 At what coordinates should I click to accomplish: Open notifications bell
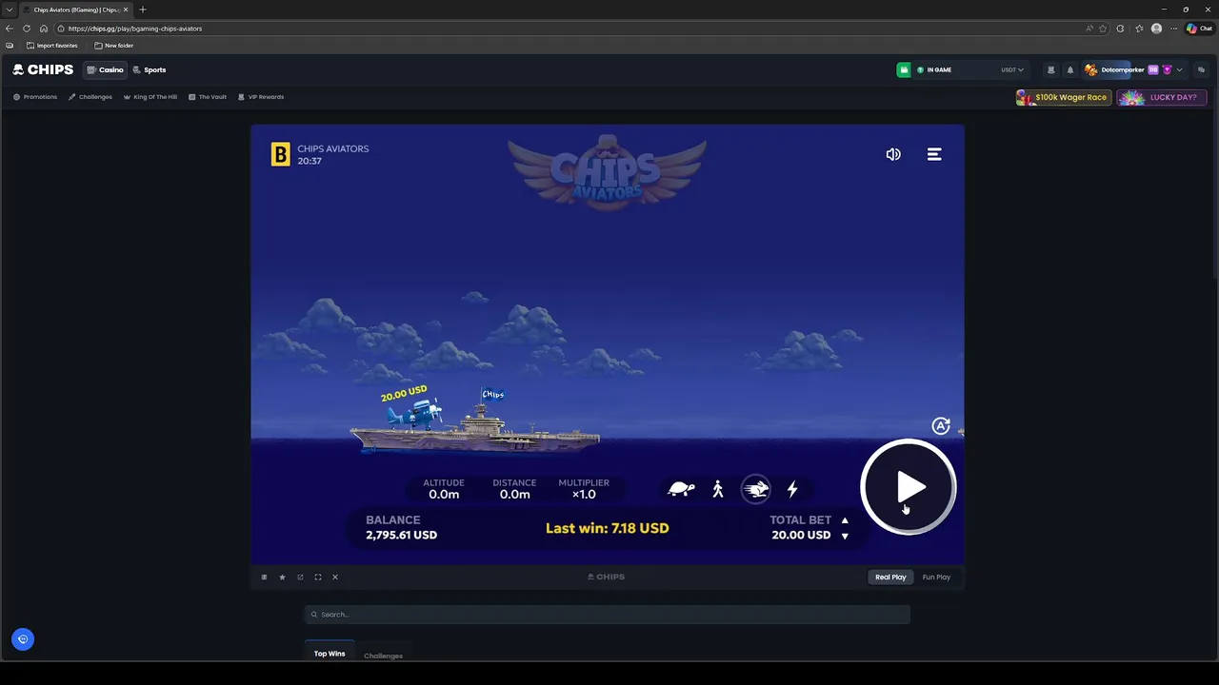pos(1069,69)
